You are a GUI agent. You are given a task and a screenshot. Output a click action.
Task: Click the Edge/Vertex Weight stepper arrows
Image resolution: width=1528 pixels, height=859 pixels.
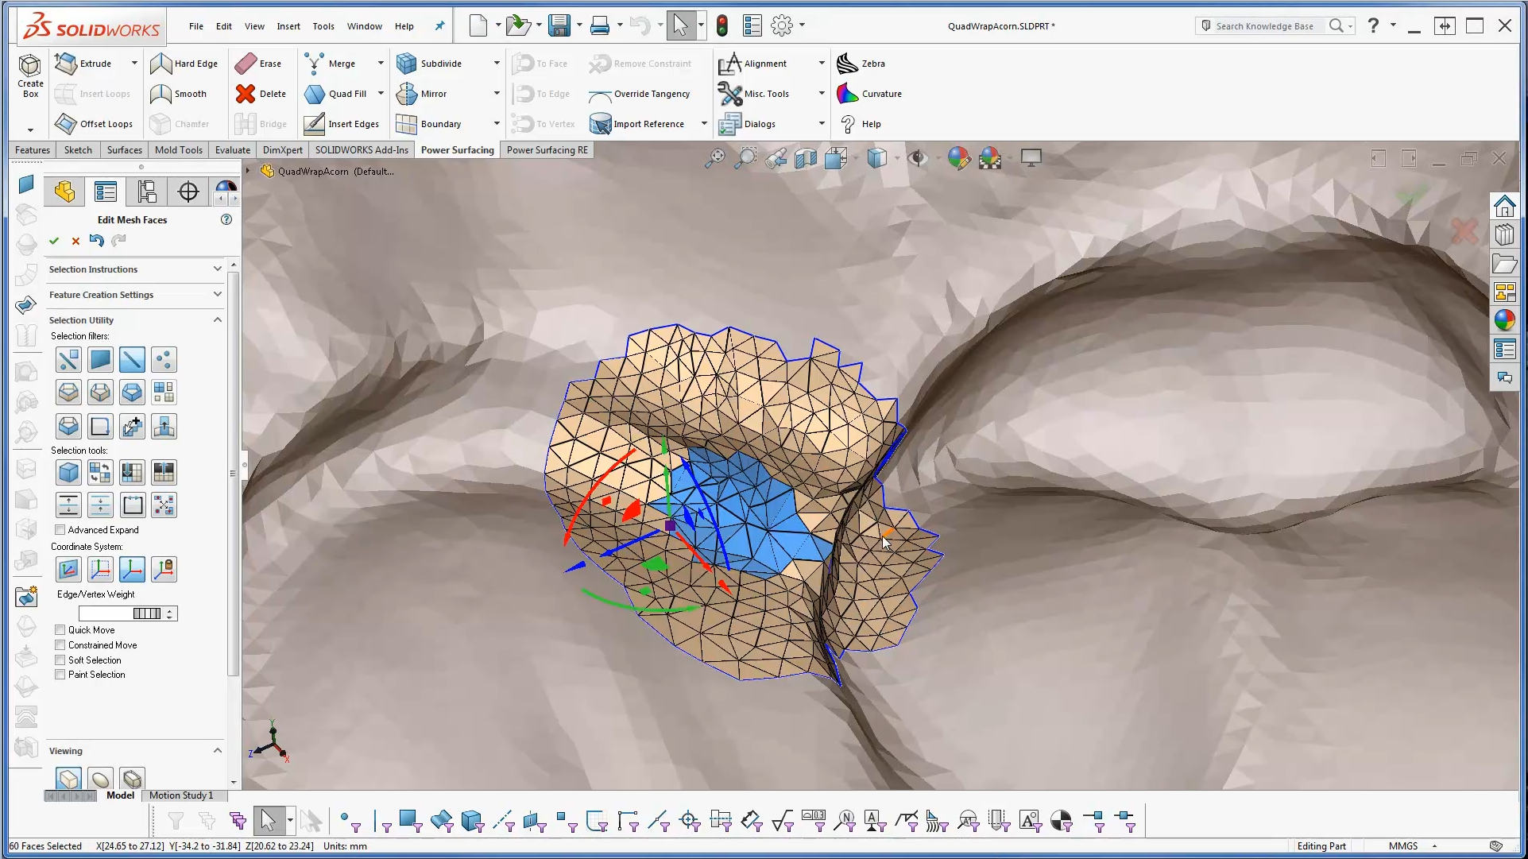pos(170,613)
